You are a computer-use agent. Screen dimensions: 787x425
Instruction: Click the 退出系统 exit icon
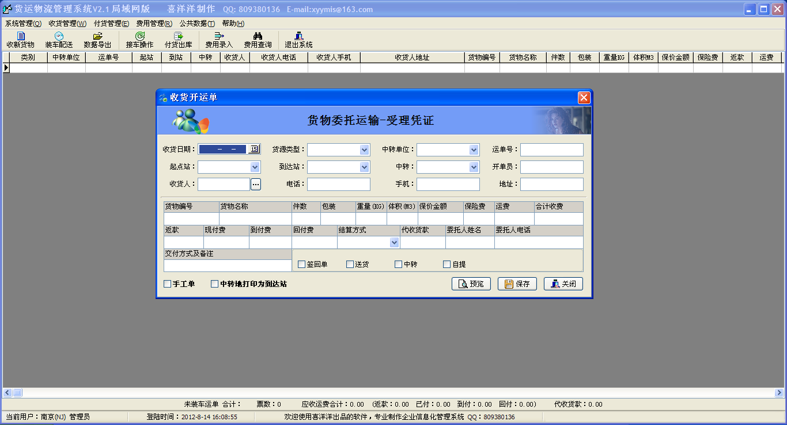click(298, 36)
